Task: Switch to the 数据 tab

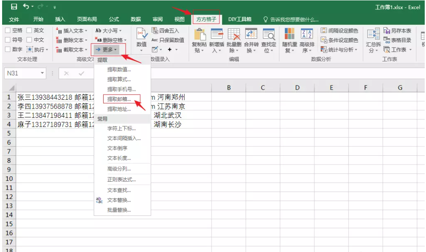Action: coord(136,19)
